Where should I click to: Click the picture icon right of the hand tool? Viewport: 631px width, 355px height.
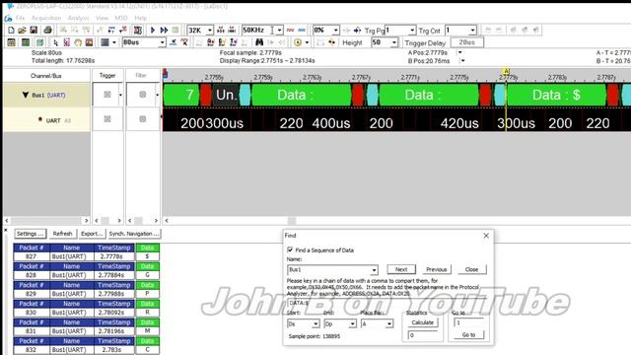[x=89, y=42]
